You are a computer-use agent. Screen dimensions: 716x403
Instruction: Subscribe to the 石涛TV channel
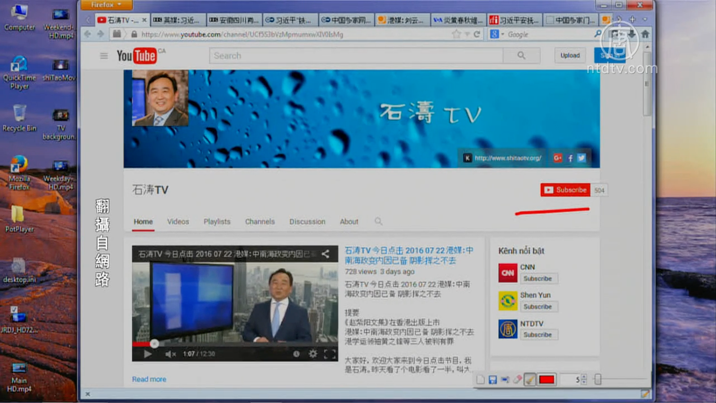click(566, 190)
